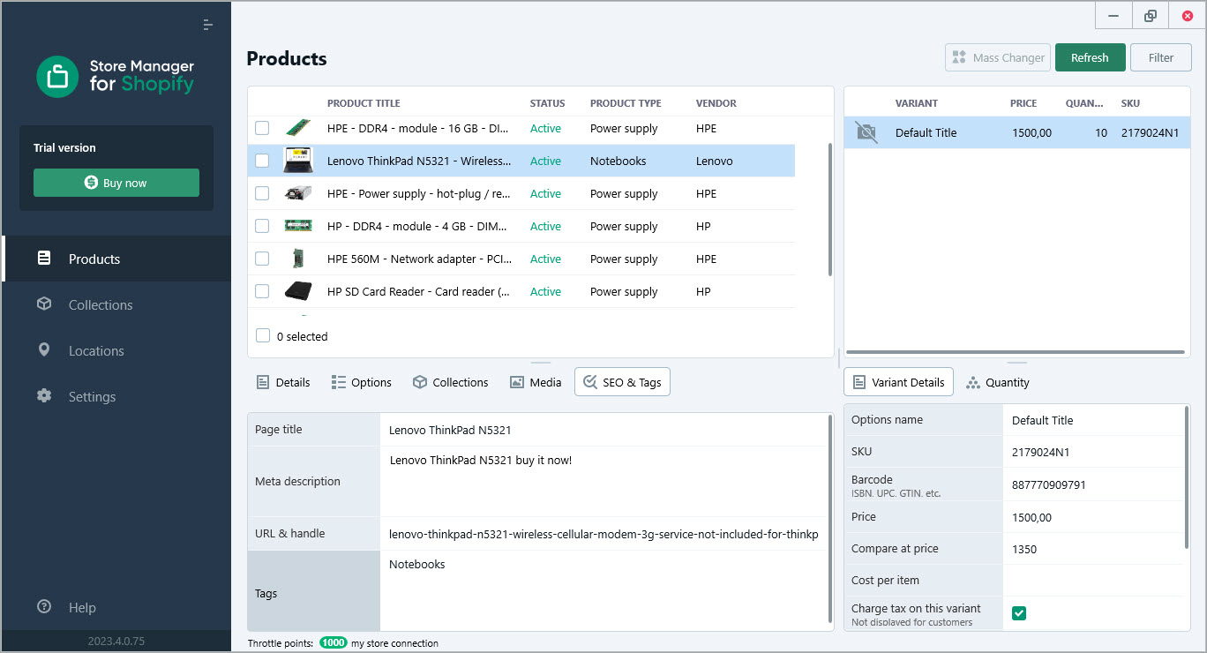The width and height of the screenshot is (1207, 653).
Task: Click the Locations pin icon in sidebar
Action: [x=44, y=350]
